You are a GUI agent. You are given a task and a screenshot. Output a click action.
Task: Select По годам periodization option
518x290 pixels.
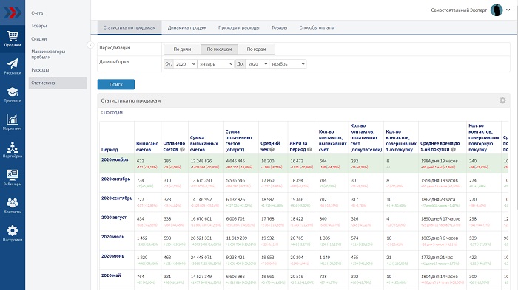click(x=256, y=49)
